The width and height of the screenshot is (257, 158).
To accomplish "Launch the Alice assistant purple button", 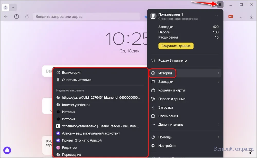I will coord(7,150).
